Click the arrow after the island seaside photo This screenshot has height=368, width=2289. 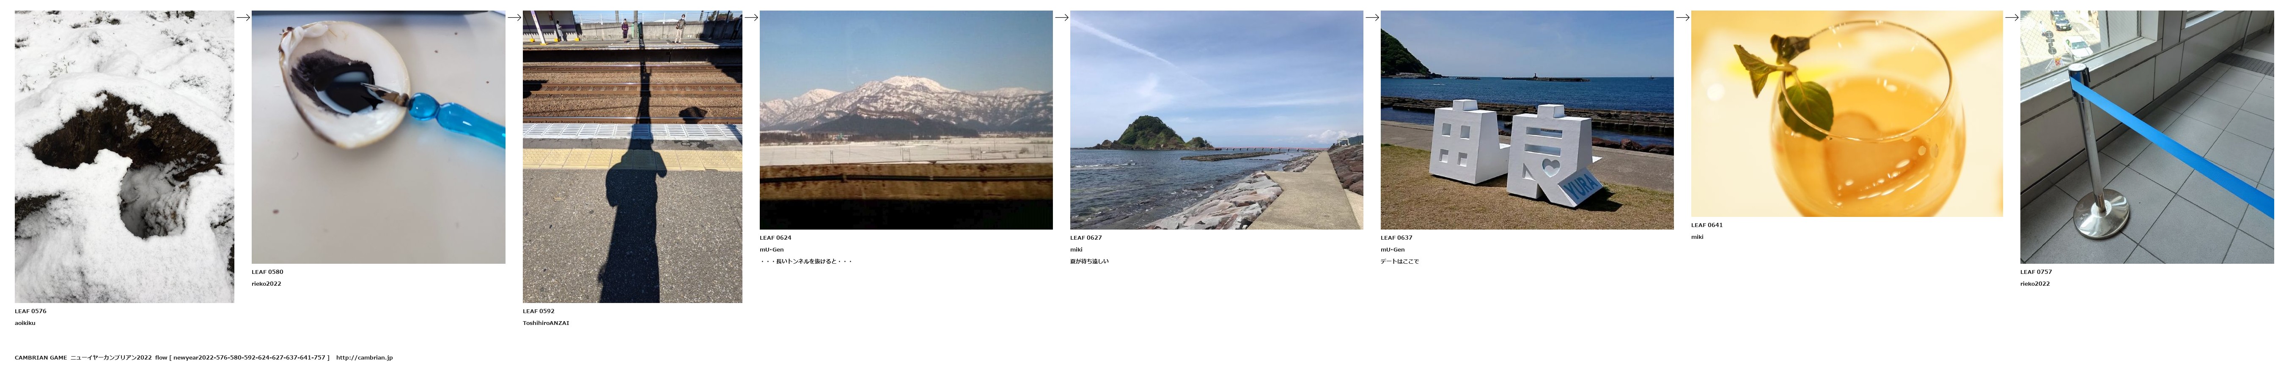pyautogui.click(x=1371, y=17)
